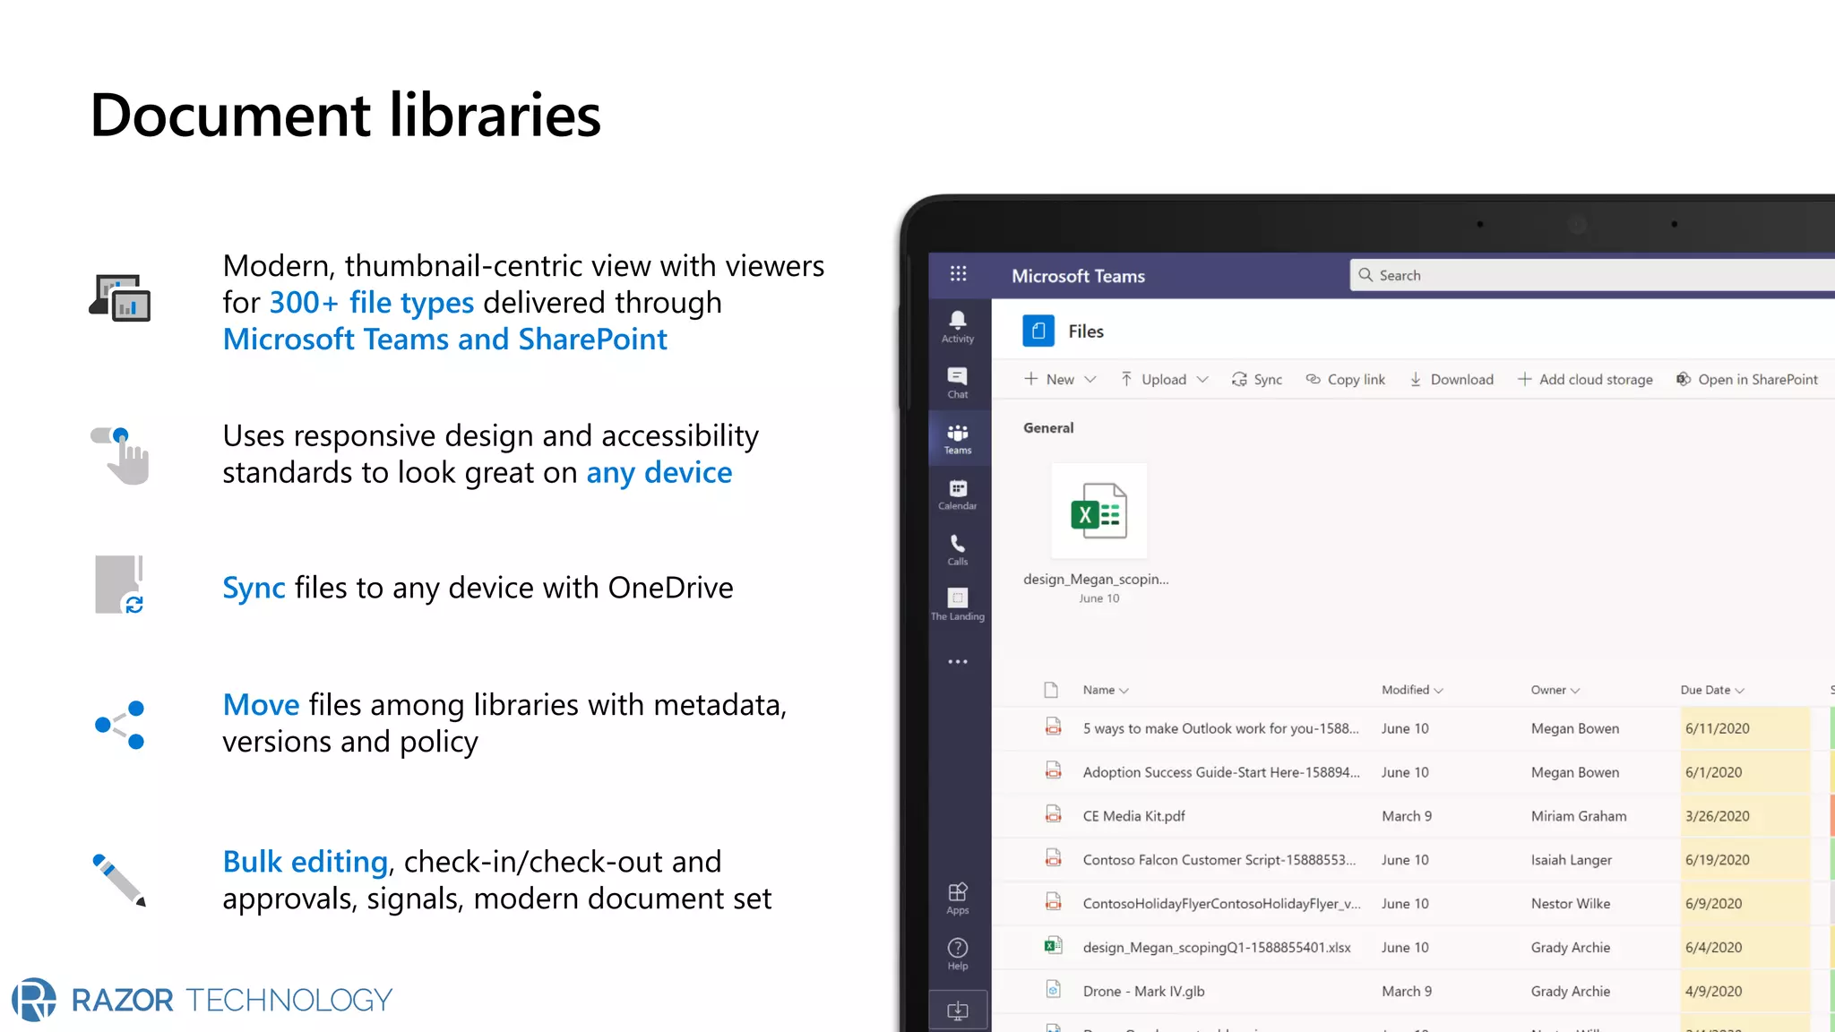Click the General folder label

coord(1048,428)
